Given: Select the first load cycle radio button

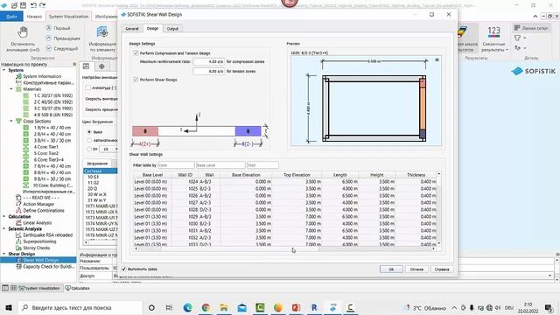Looking at the screenshot, I should click(89, 132).
